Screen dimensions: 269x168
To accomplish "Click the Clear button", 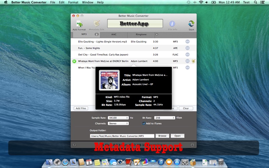I will 186,108.
